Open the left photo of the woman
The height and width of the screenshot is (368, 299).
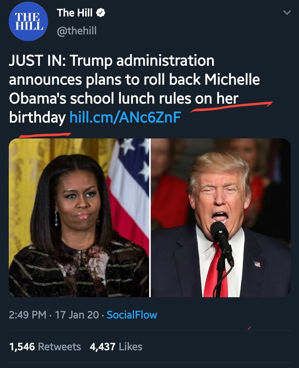point(79,217)
